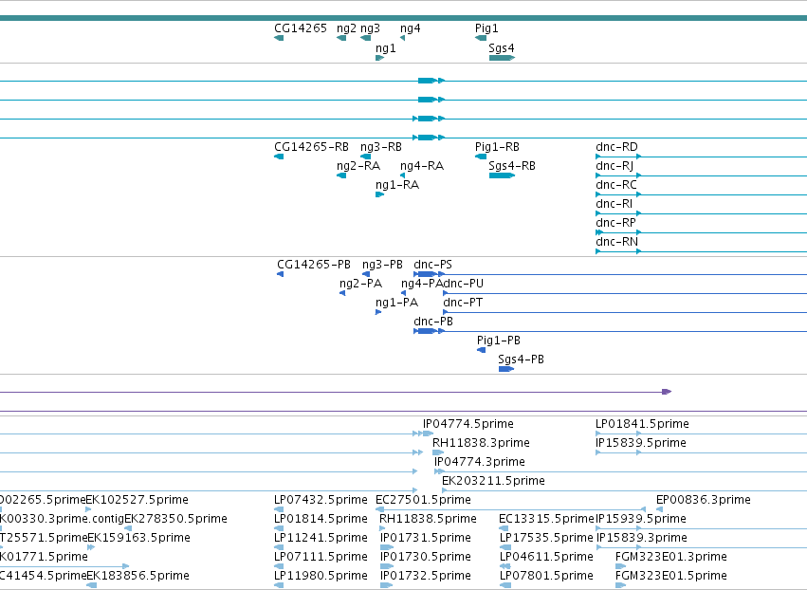Click the dnc-PT protein label

[x=463, y=303]
